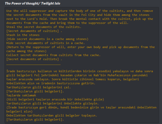Click the horizontal separator line between translations

(x=33, y=65)
